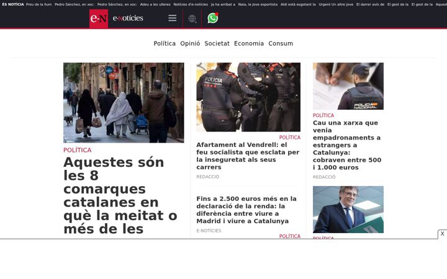
Task: Open the Mossos police officers photo
Action: [248, 97]
